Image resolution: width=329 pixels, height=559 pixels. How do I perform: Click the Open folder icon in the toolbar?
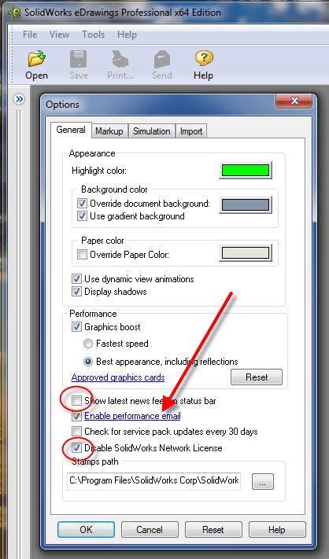pos(36,59)
